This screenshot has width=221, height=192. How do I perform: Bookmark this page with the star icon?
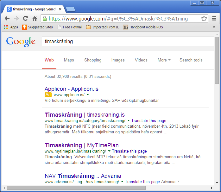pyautogui.click(x=204, y=19)
